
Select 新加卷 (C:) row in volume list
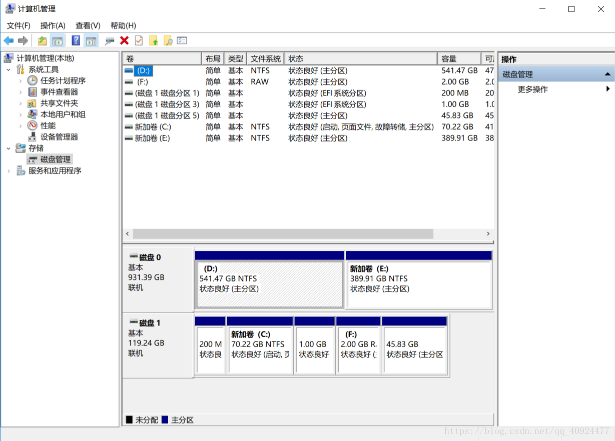308,127
